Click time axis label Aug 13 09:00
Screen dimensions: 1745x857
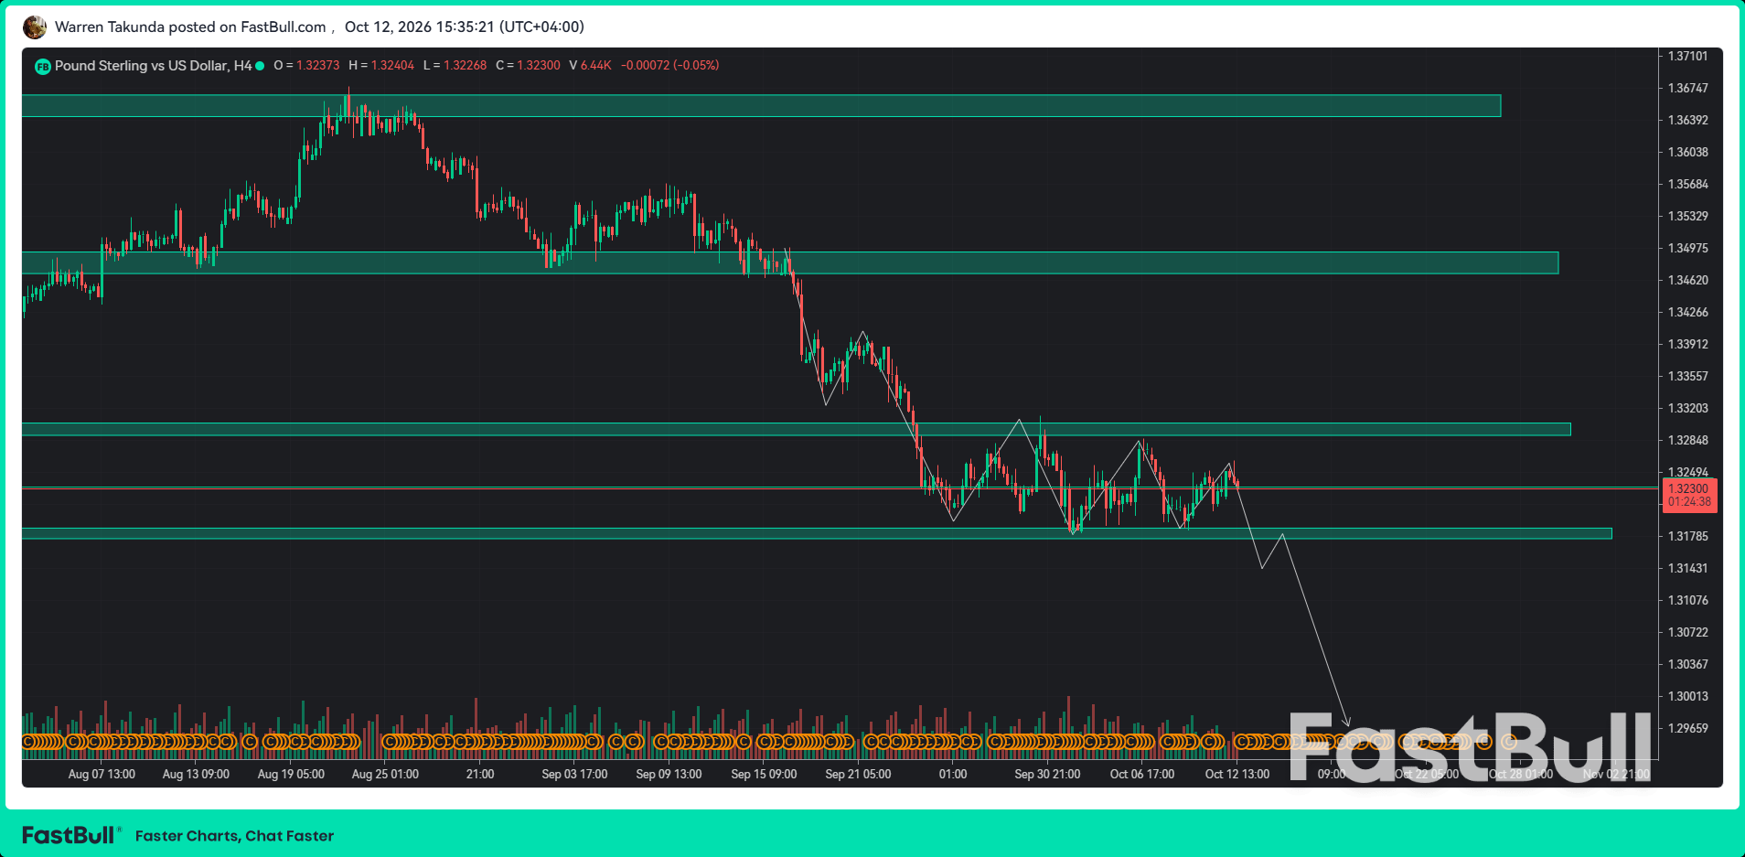[196, 775]
